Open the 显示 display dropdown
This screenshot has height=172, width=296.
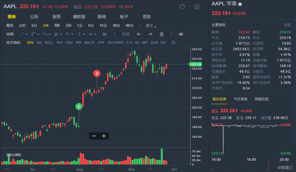tap(151, 26)
